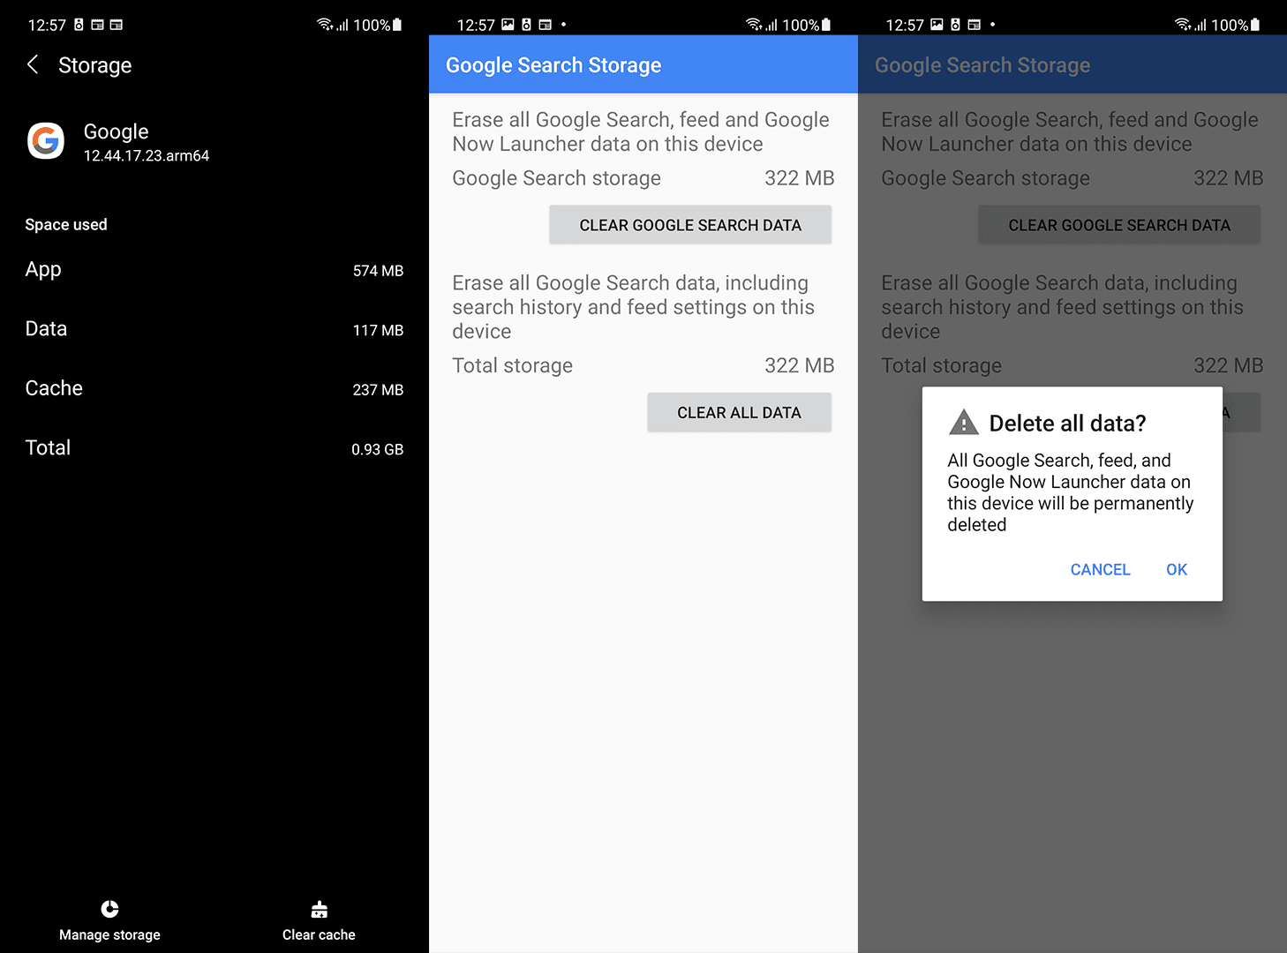Tap the Manage storage icon
This screenshot has width=1287, height=953.
point(109,909)
